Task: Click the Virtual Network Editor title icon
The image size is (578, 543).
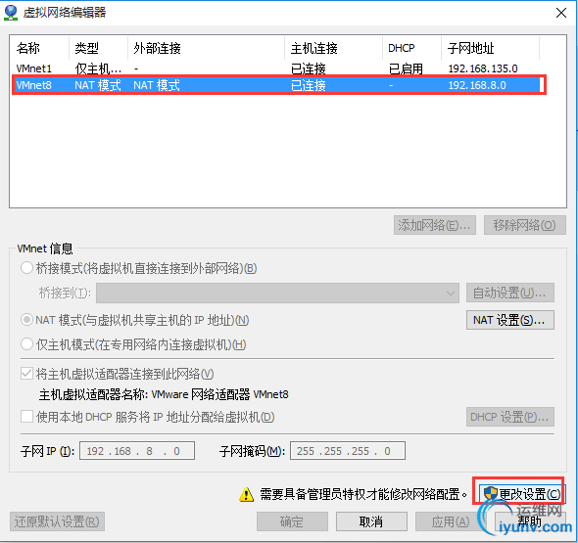Action: [x=11, y=12]
